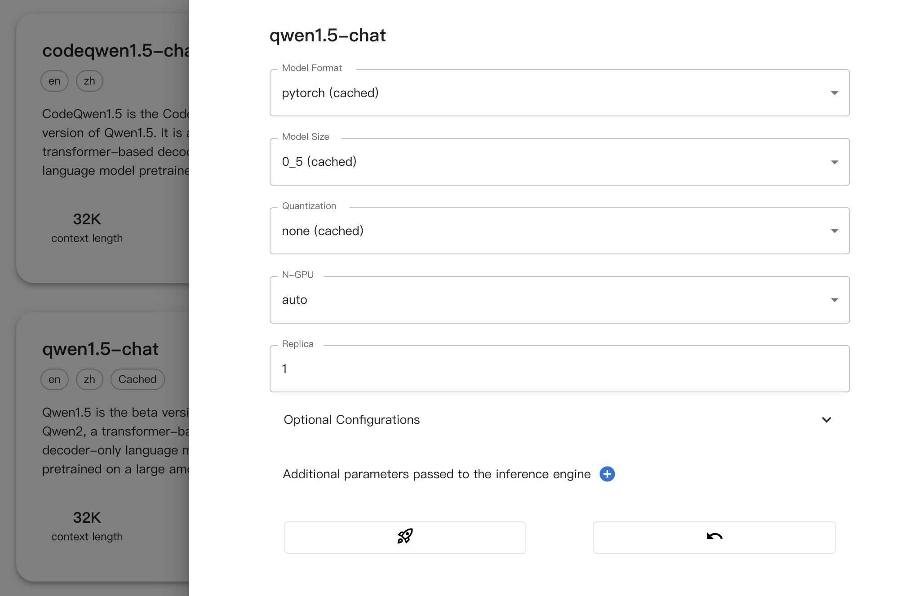Open the N-GPU dropdown

(559, 300)
